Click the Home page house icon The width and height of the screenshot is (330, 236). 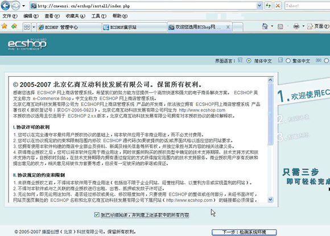point(265,26)
